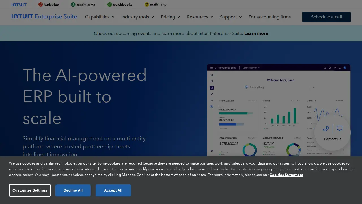The image size is (362, 204).
Task: Click the phone icon in Contact us widget
Action: [326, 129]
